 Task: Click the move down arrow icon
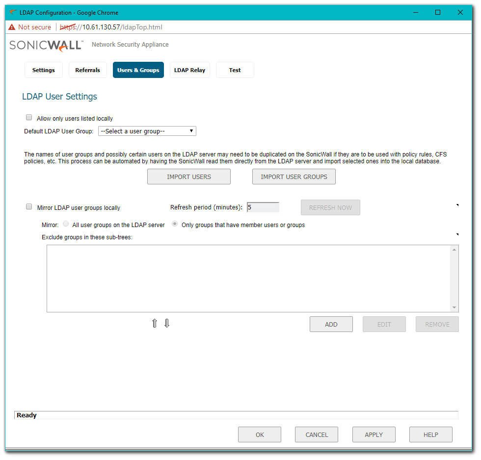167,323
